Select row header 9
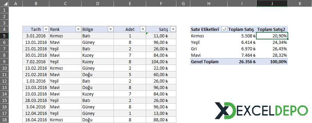This screenshot has width=312, height=123. [x=4, y=62]
